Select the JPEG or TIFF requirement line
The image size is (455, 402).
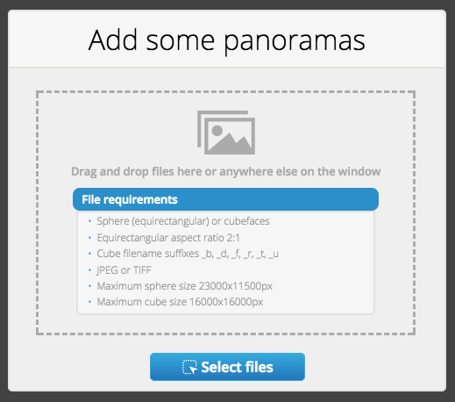pos(124,270)
